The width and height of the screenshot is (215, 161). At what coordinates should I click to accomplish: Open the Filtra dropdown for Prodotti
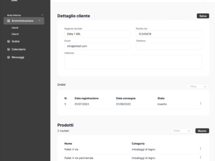coord(182,131)
